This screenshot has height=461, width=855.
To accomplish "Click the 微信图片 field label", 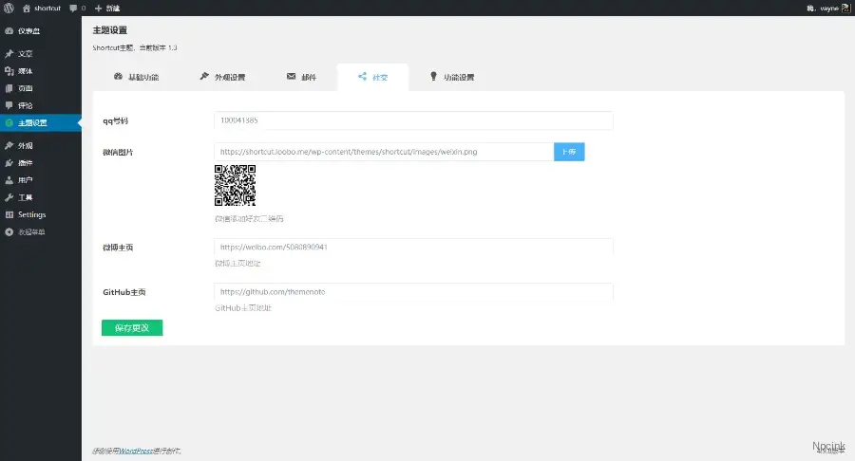I will click(118, 152).
